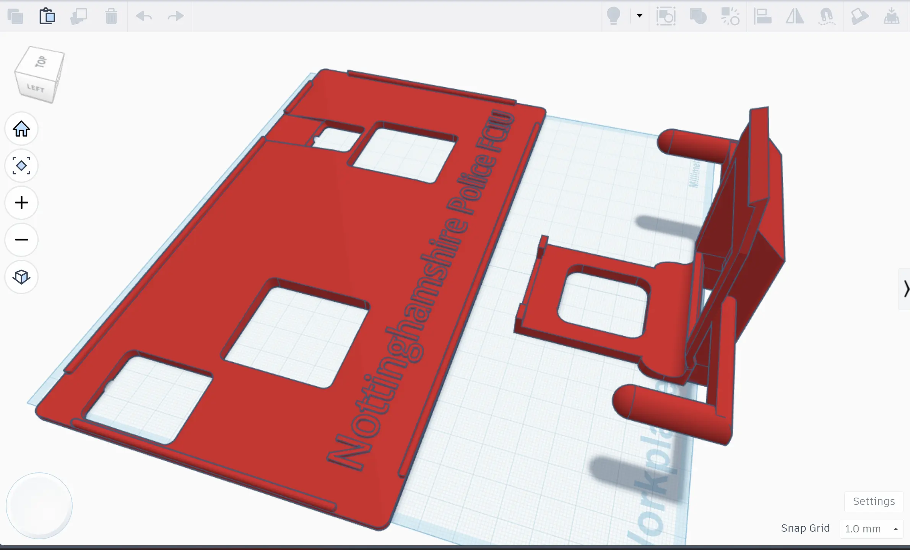Click the Delete trash can icon
The width and height of the screenshot is (910, 550).
tap(111, 16)
